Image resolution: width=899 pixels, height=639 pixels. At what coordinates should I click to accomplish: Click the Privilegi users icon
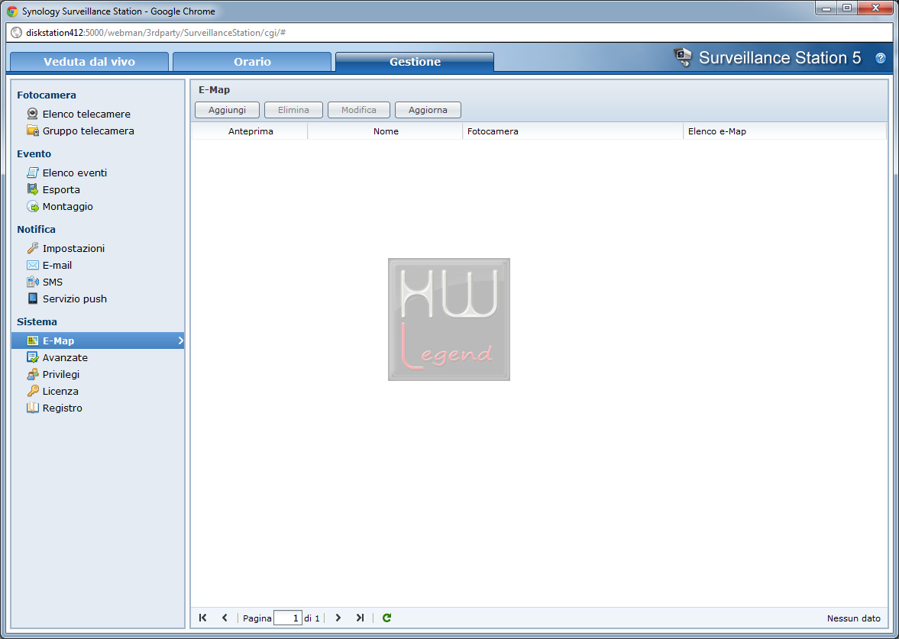click(x=33, y=374)
